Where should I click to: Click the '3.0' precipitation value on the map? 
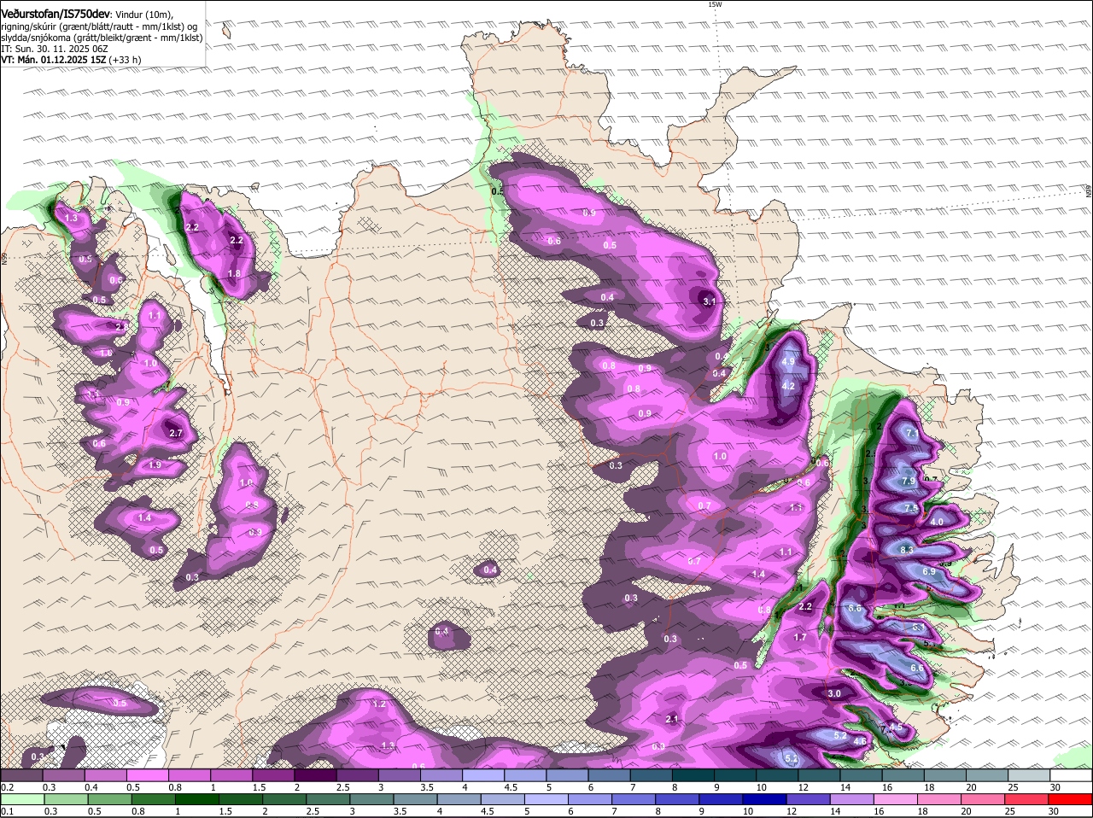coord(834,694)
